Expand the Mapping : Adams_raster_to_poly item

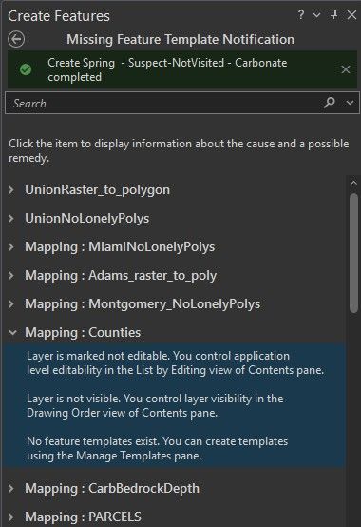tap(11, 276)
